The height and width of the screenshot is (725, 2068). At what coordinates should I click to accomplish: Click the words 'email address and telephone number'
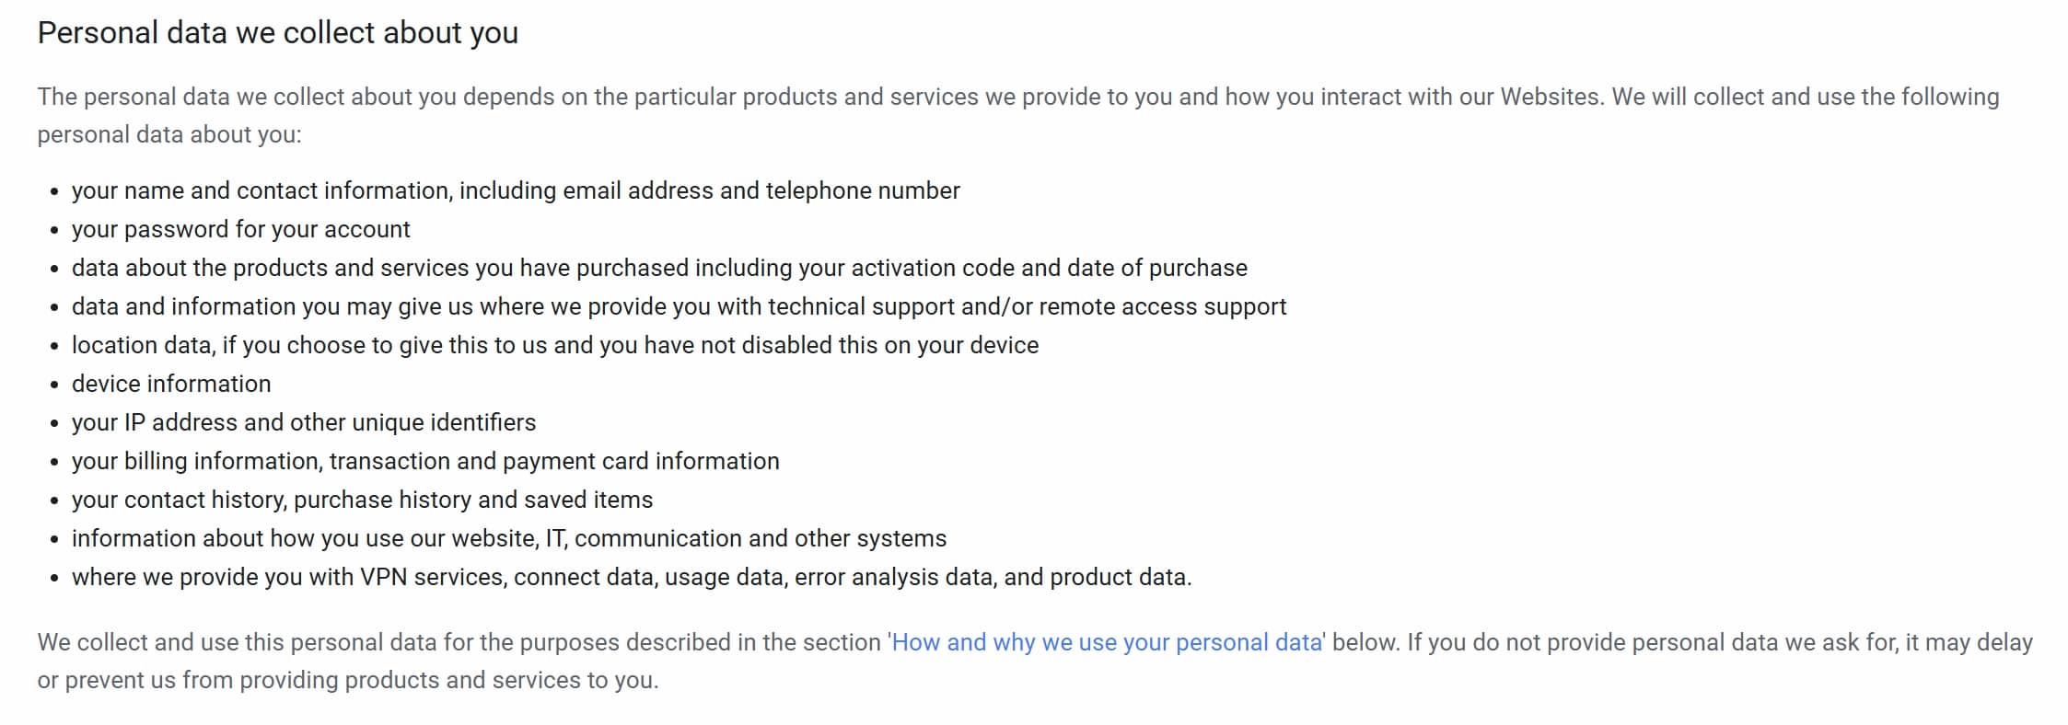click(x=761, y=190)
